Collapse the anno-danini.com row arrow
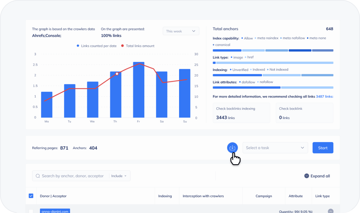The height and width of the screenshot is (213, 360). pyautogui.click(x=331, y=211)
